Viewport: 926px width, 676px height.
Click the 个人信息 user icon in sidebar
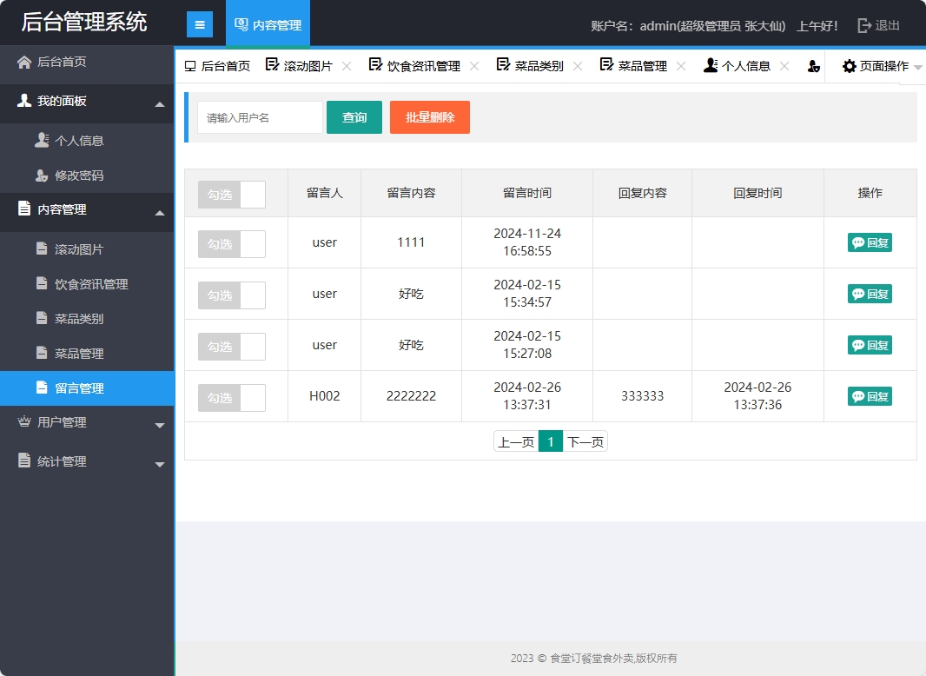pyautogui.click(x=42, y=140)
